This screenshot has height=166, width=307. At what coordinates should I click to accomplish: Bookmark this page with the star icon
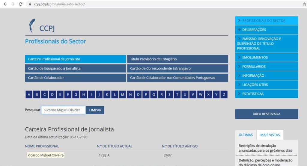point(305,4)
